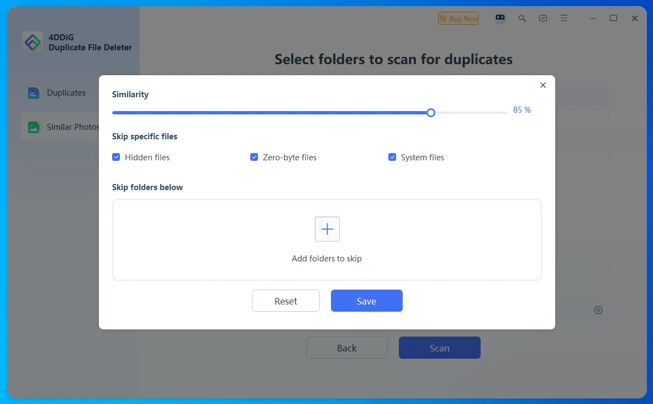653x404 pixels.
Task: Open the AI assistant robot icon
Action: point(500,18)
